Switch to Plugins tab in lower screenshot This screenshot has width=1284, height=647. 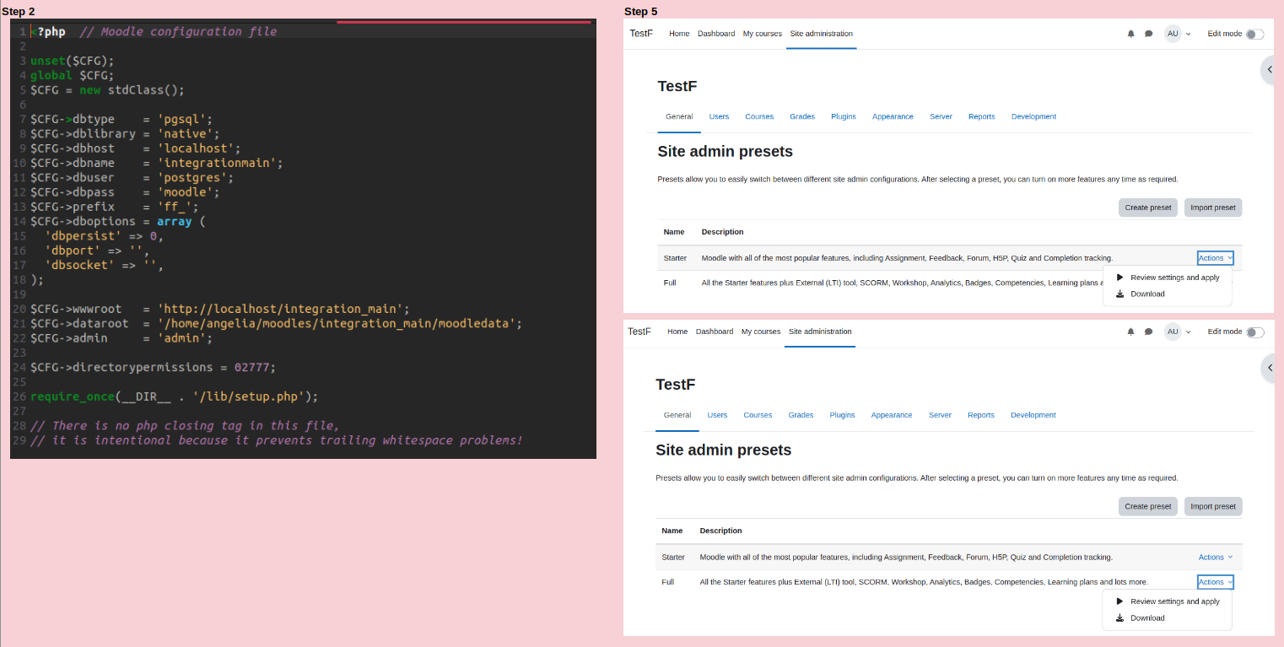(x=842, y=415)
